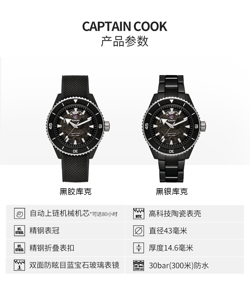Image resolution: width=250 pixels, height=291 pixels.
Task: Click the 双面防眩目蓝宝石玻璃表镜 text
Action: click(74, 265)
